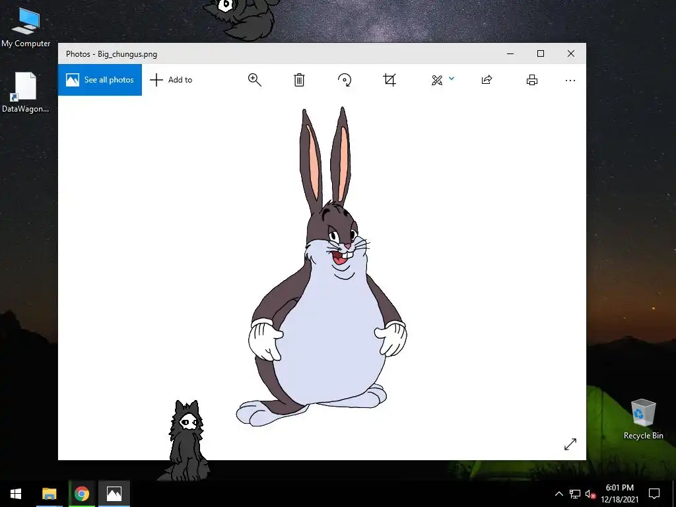Open the Crop tool
Screen dimensions: 676x507
pos(389,80)
